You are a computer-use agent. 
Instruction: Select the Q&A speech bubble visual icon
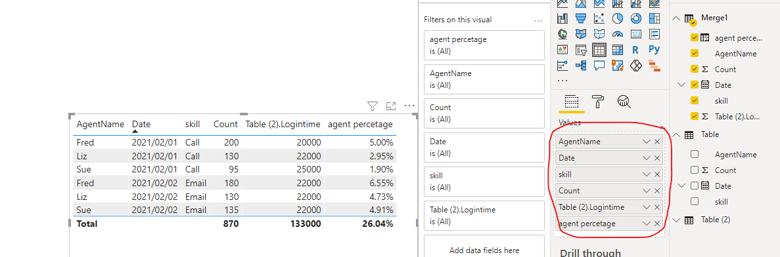point(599,65)
